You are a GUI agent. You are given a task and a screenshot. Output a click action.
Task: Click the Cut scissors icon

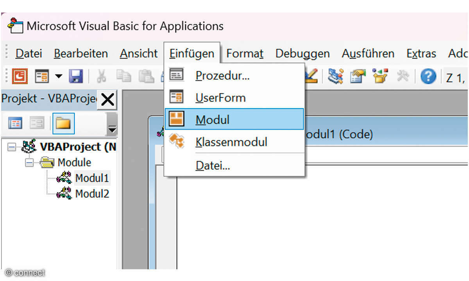[x=101, y=76]
